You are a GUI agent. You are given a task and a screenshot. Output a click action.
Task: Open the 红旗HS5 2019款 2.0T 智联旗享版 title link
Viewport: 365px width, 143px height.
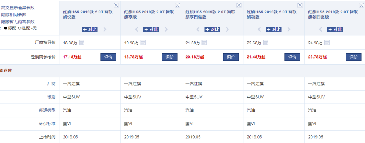pos(149,15)
